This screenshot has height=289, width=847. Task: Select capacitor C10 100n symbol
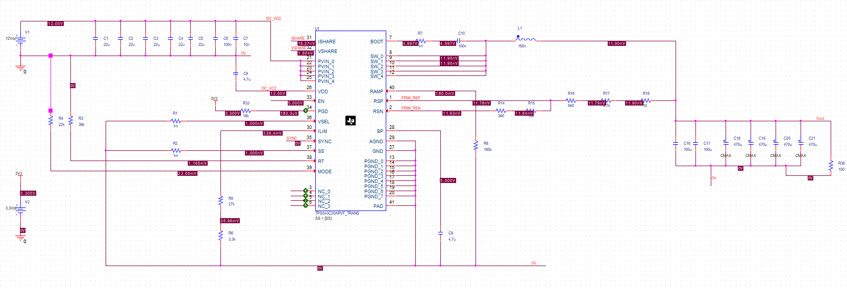pos(459,40)
